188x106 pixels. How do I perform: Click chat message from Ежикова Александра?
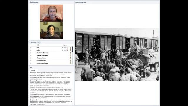coord(50,94)
